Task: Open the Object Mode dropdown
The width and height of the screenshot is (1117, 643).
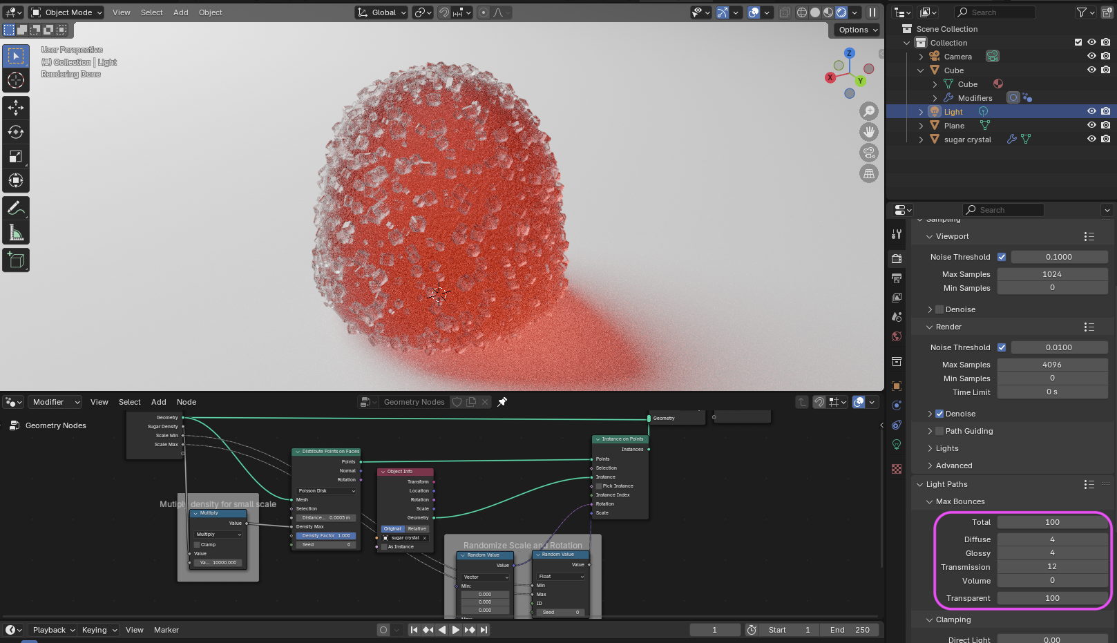Action: pyautogui.click(x=66, y=12)
